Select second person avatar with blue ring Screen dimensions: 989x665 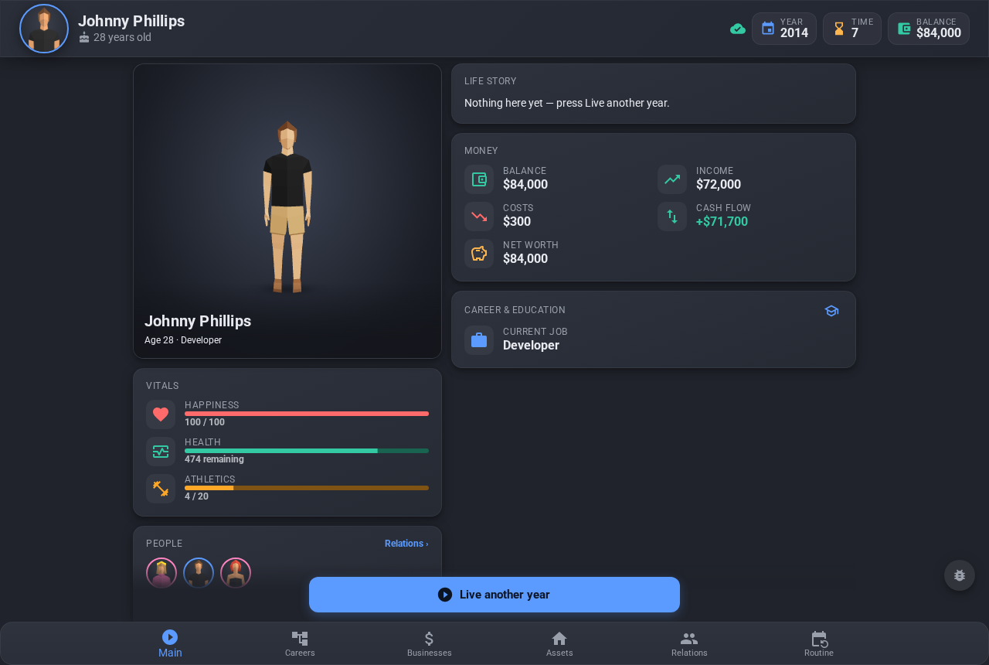[x=199, y=573]
